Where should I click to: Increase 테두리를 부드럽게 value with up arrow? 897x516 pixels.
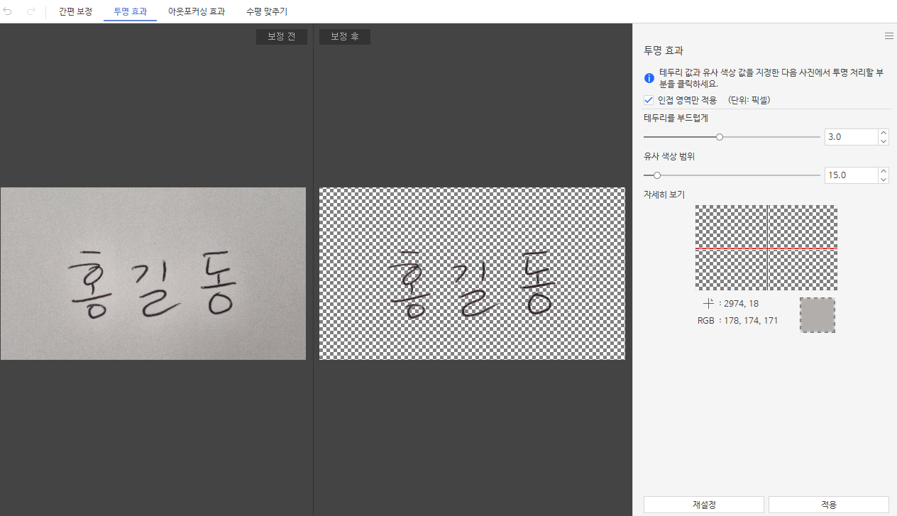[884, 133]
